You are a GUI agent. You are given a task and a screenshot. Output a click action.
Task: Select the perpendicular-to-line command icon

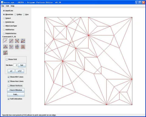[x=11, y=47]
